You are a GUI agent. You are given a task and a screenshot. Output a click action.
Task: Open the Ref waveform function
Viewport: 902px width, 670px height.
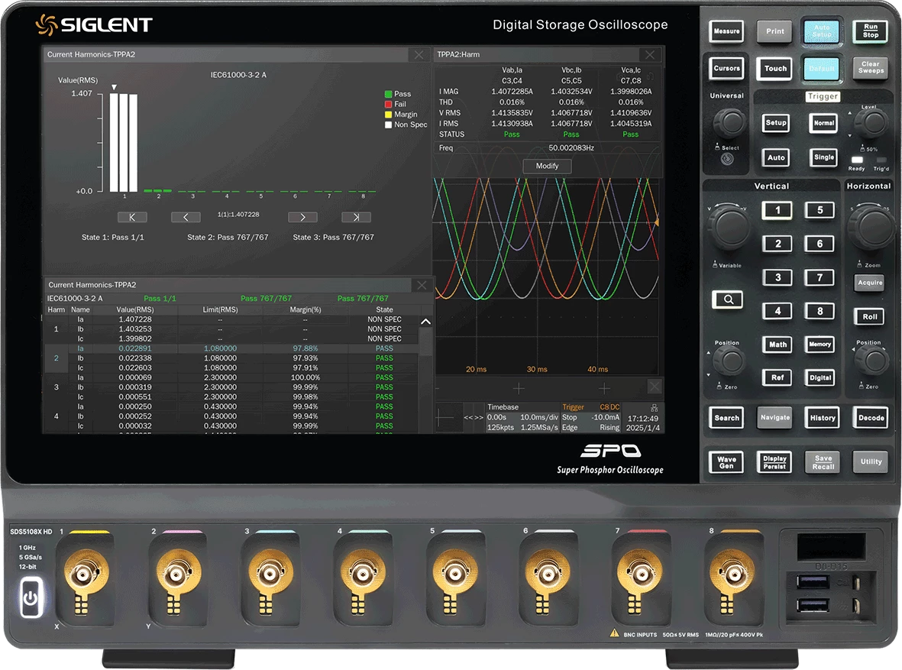778,377
